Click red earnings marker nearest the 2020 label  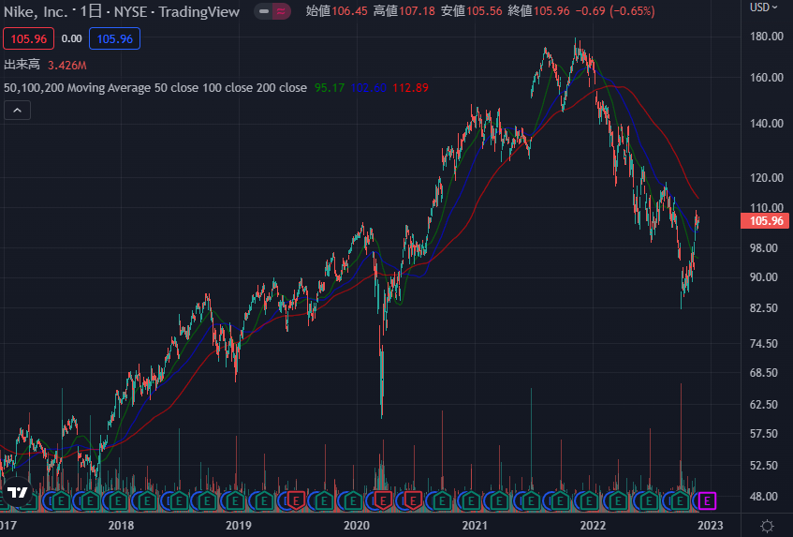pyautogui.click(x=383, y=500)
